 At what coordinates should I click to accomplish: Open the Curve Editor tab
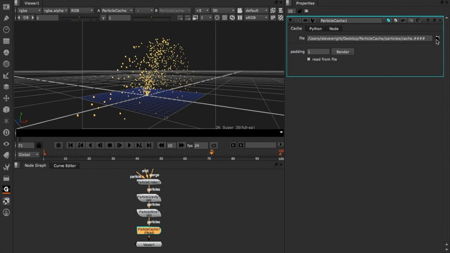pyautogui.click(x=65, y=165)
